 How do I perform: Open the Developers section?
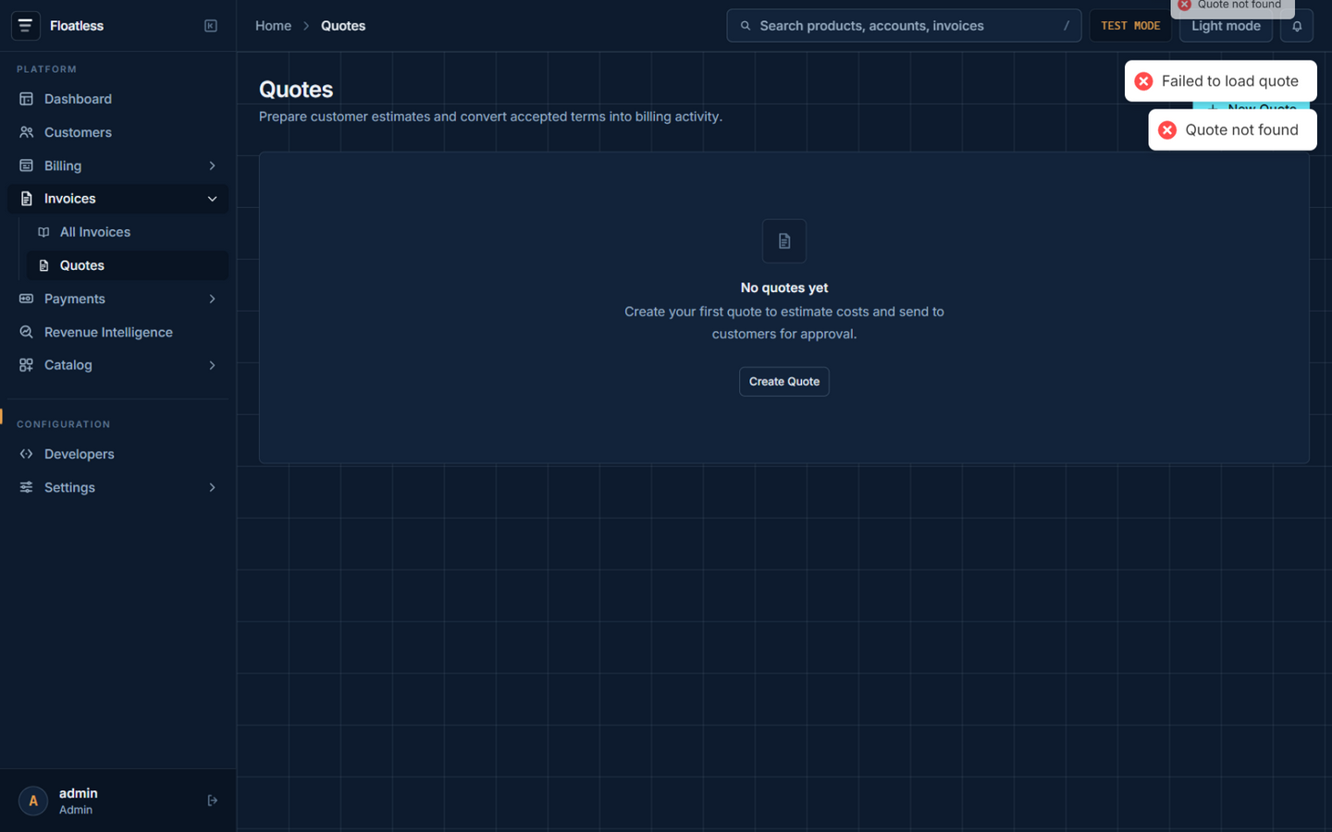point(118,454)
